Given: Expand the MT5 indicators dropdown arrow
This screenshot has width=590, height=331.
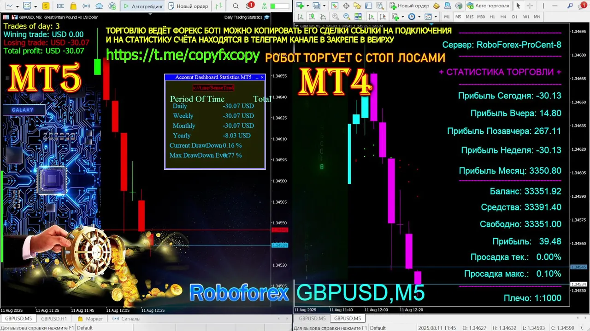Looking at the screenshot, I should click(35, 6).
